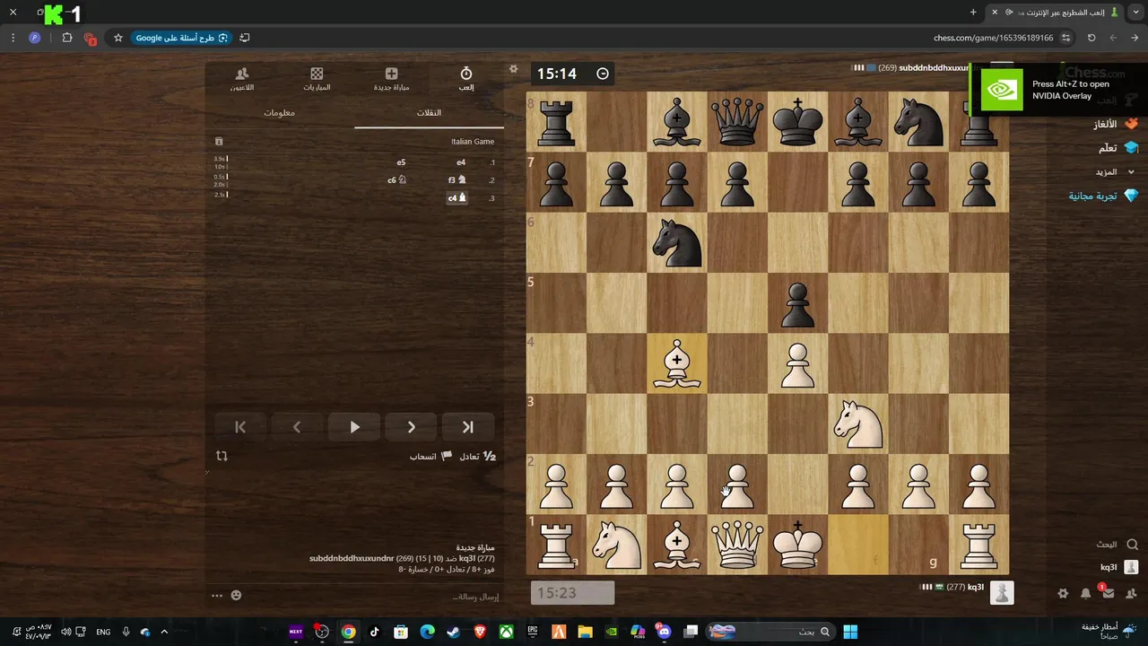
Task: Open File Explorer from the taskbar
Action: [x=585, y=632]
